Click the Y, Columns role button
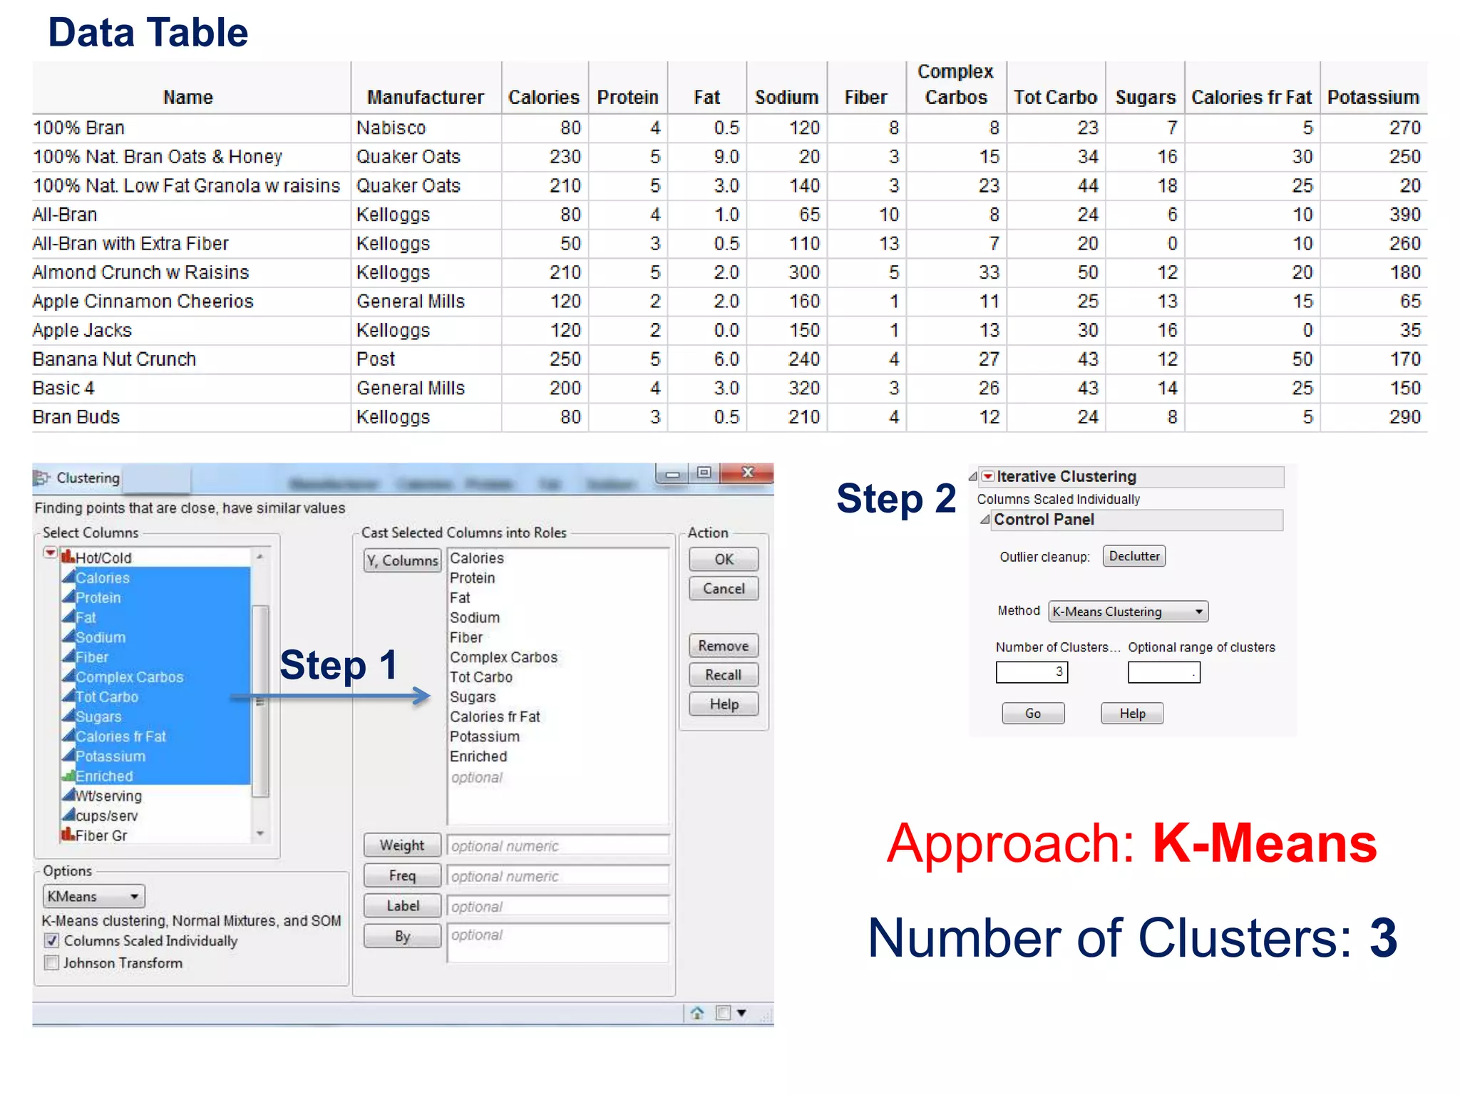Viewport: 1460px width, 1095px height. (403, 561)
